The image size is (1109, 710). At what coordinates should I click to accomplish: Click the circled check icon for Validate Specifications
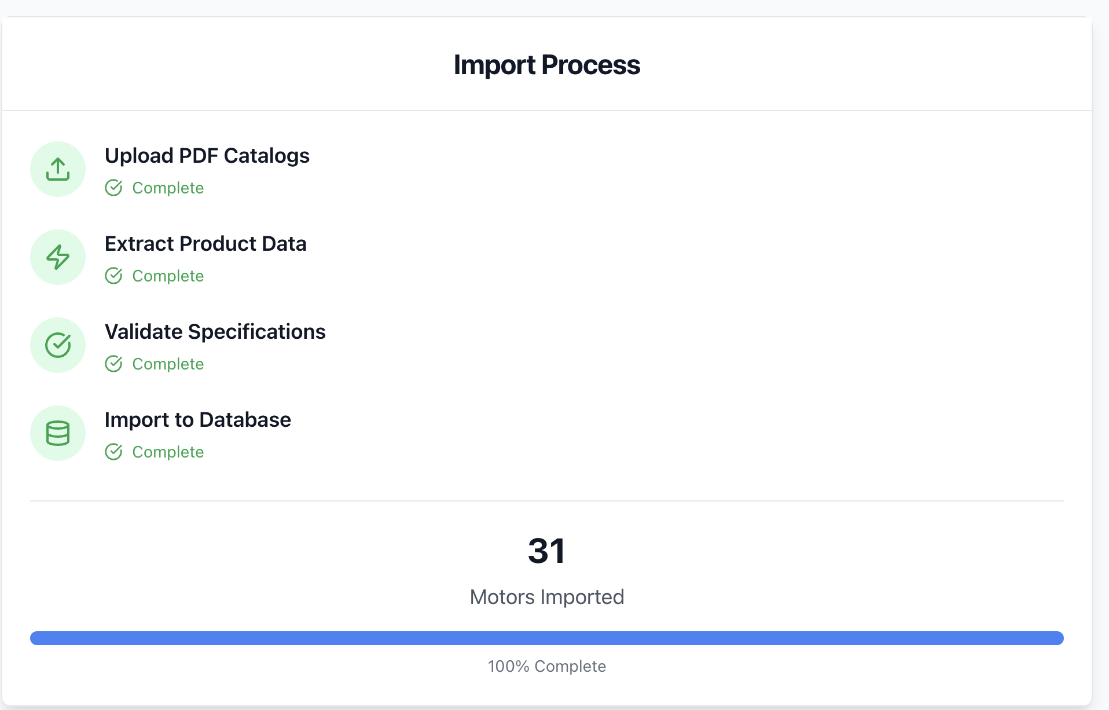[x=58, y=345]
